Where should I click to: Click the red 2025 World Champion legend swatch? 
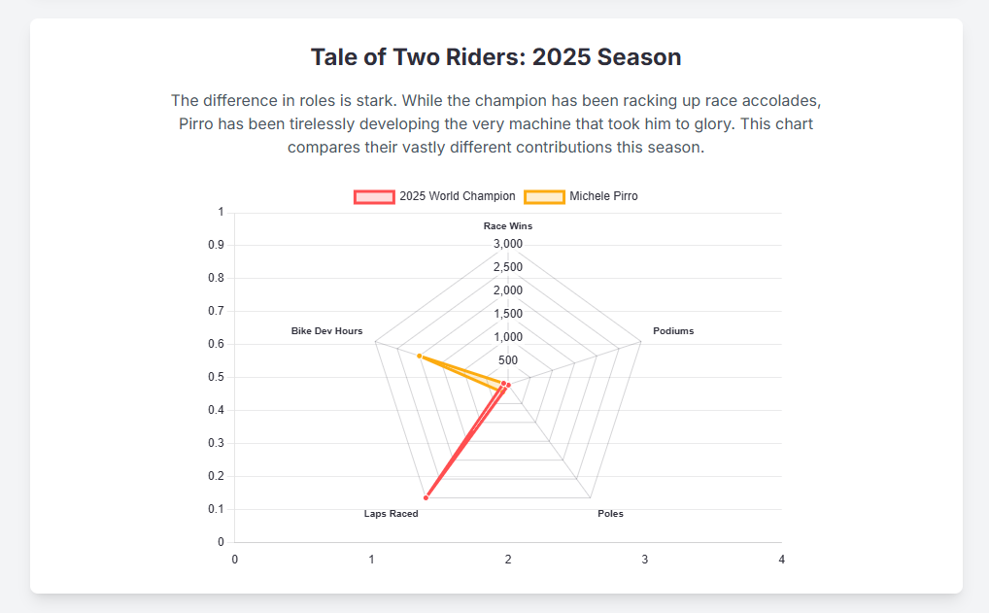click(x=374, y=196)
